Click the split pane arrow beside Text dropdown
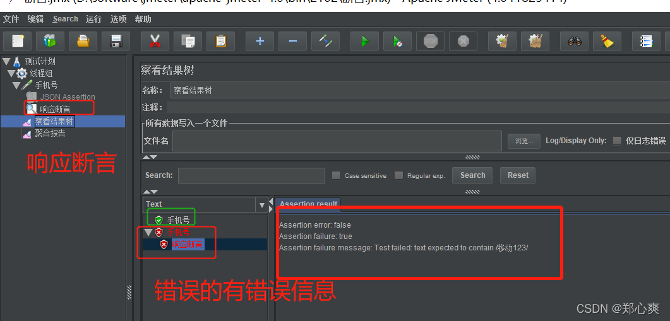The height and width of the screenshot is (321, 670). 270,205
